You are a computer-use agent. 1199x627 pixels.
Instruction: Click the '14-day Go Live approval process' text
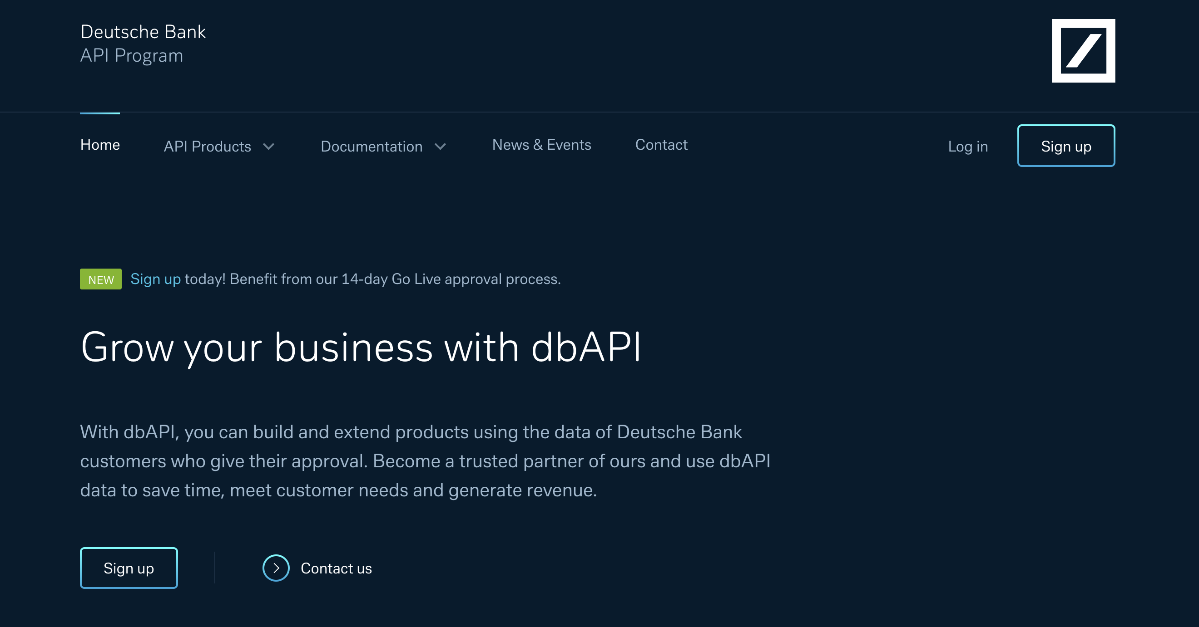tap(450, 279)
